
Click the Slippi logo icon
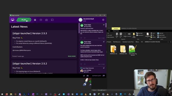(13, 20)
